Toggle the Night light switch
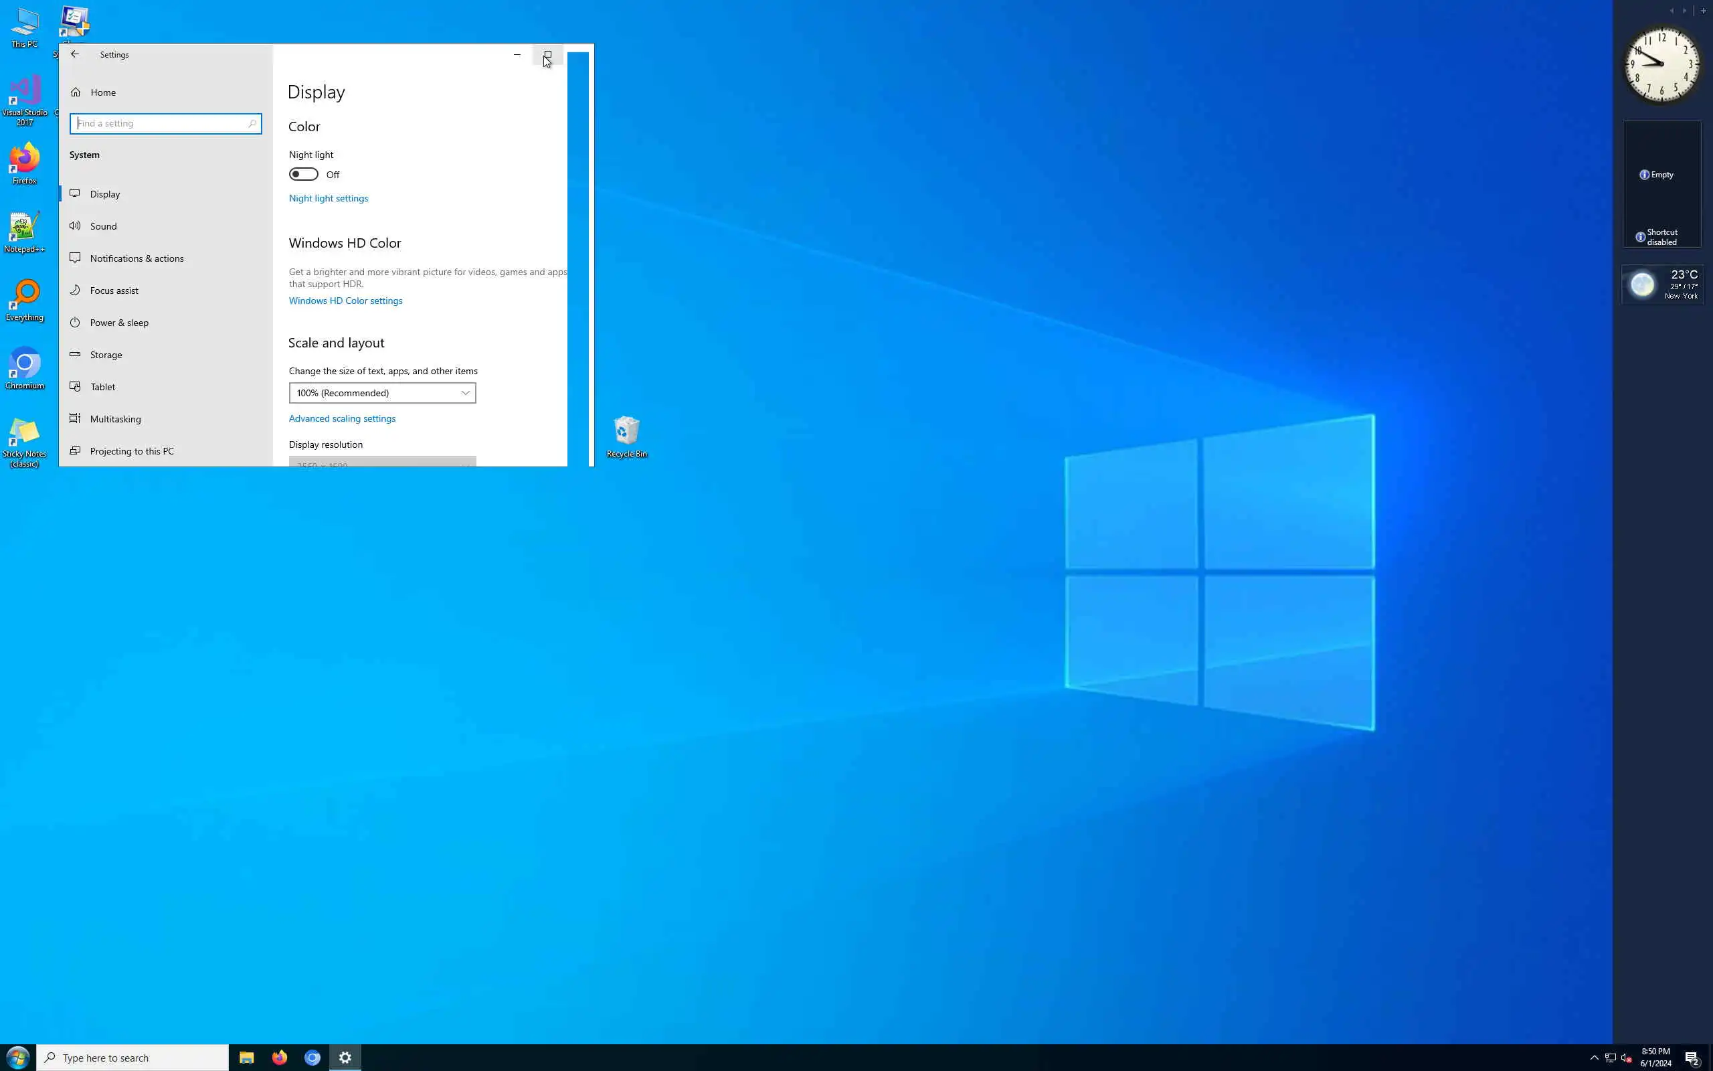This screenshot has width=1713, height=1071. click(x=304, y=175)
